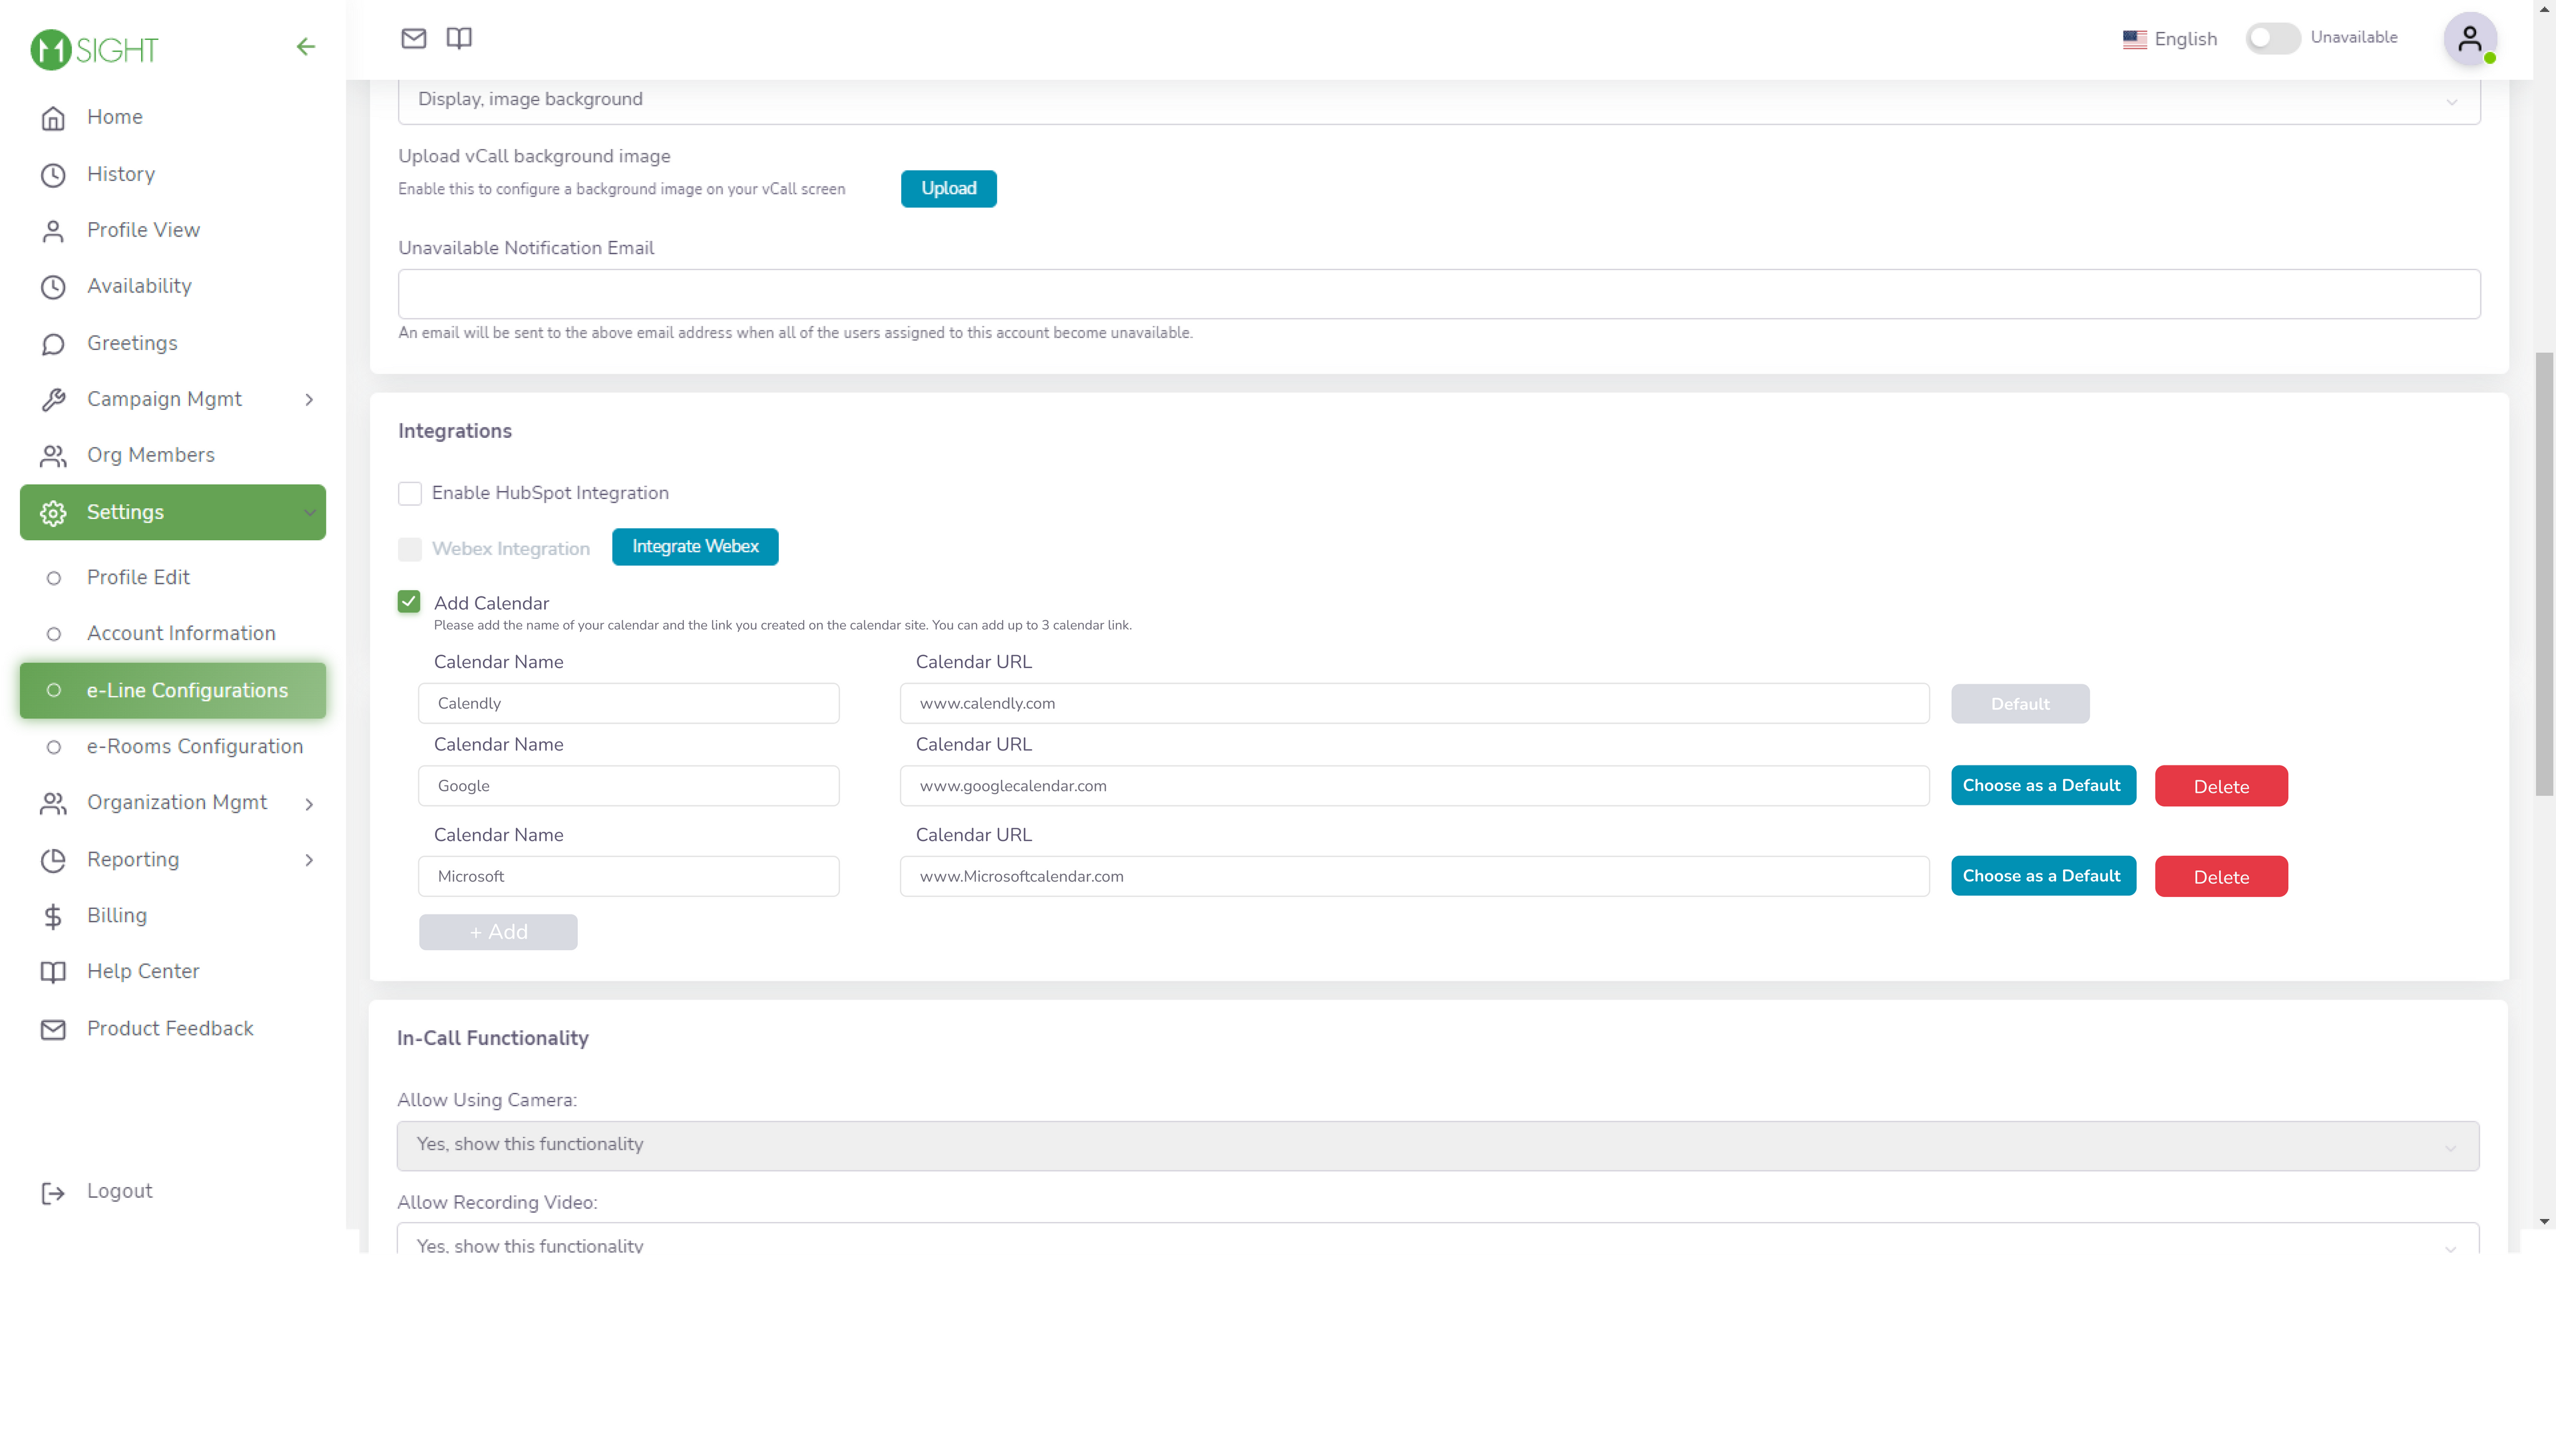Screen dimensions: 2556x1456
Task: Click scrollbar up arrow
Action: 2544,9
